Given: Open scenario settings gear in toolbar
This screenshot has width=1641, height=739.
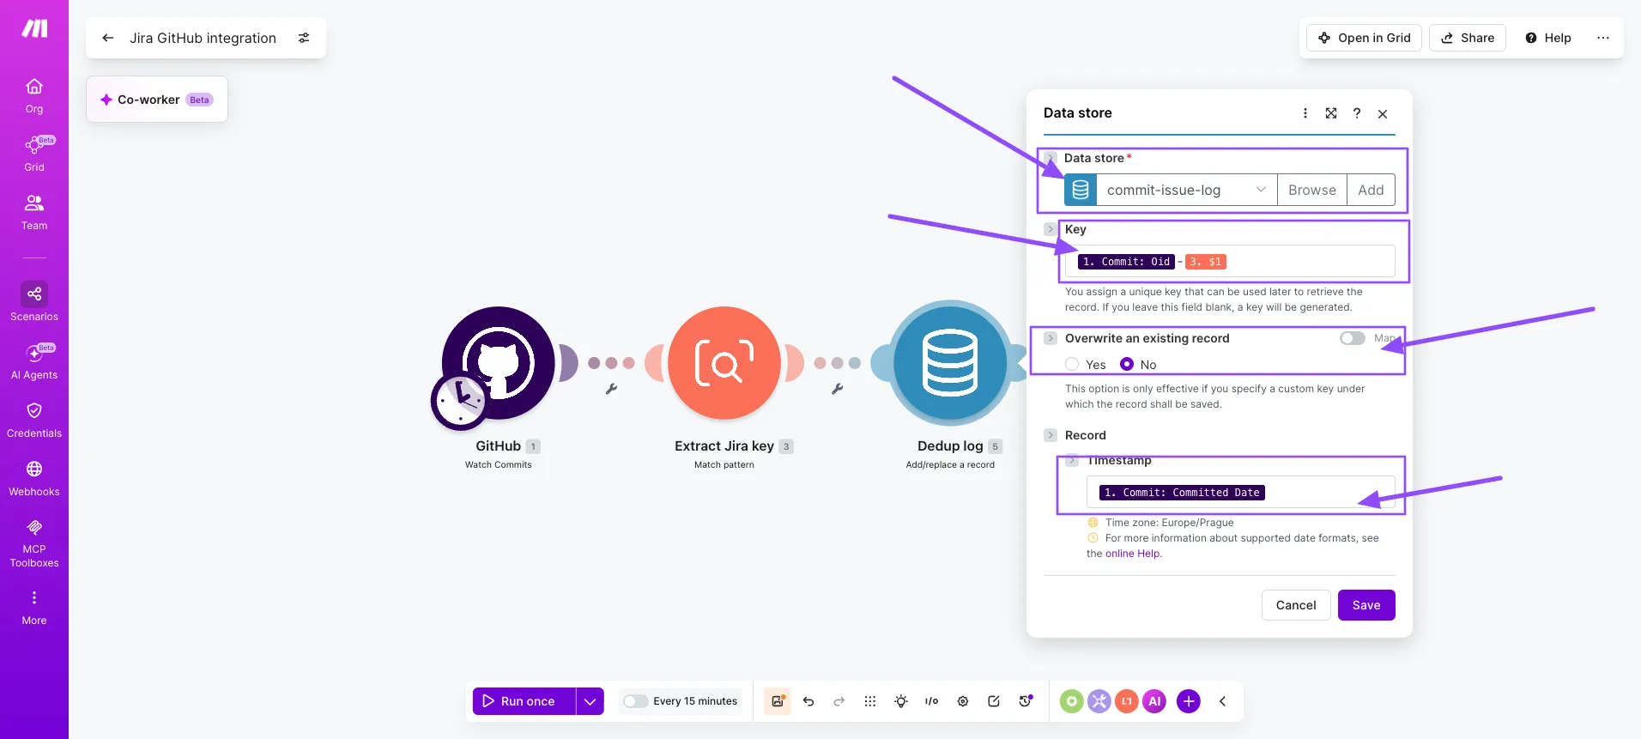Looking at the screenshot, I should click(x=963, y=701).
